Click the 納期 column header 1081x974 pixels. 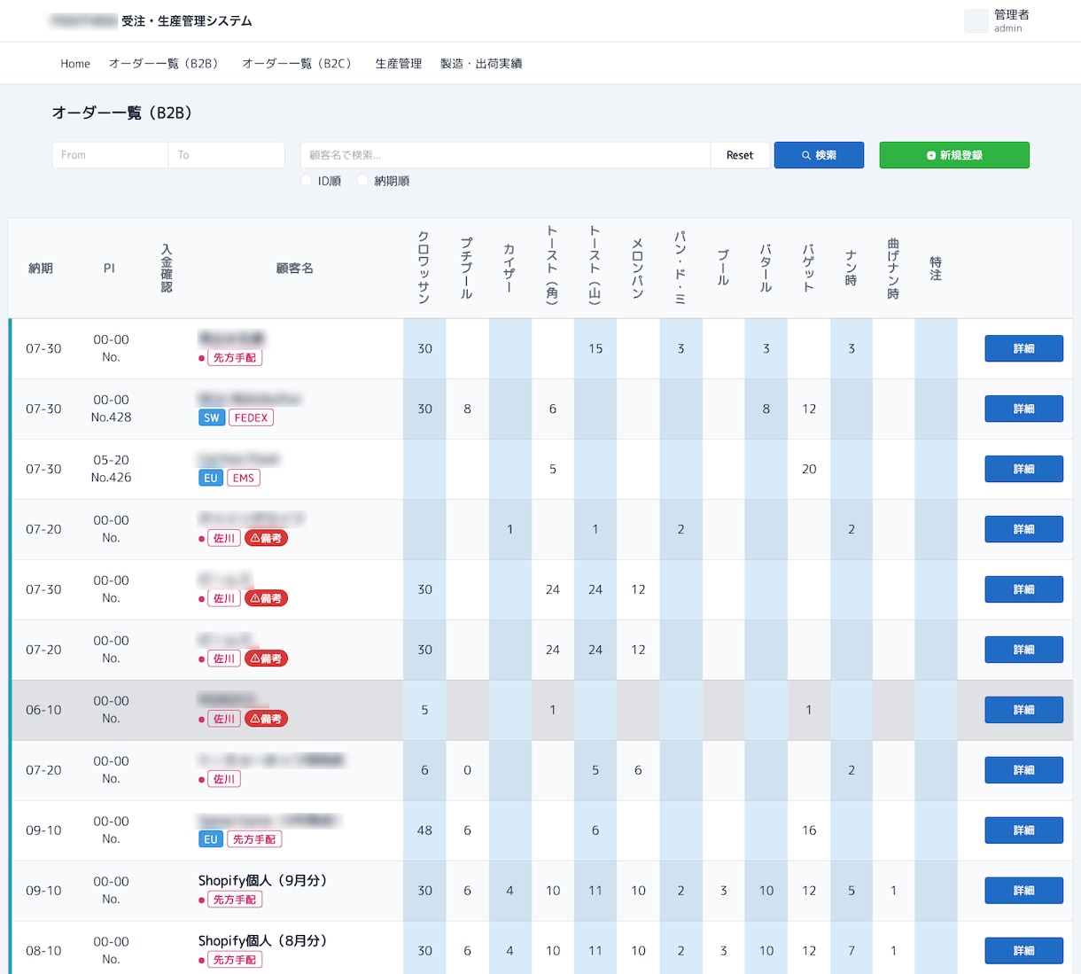(41, 269)
